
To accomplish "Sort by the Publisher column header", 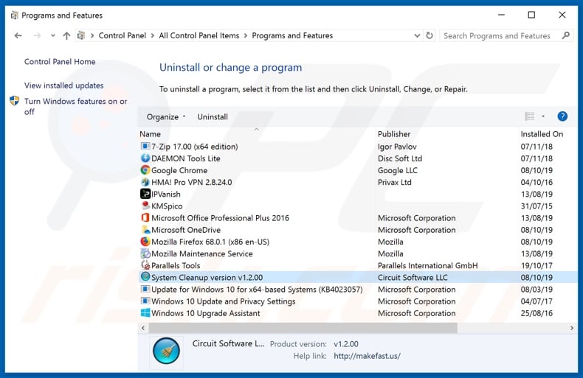I will point(394,134).
